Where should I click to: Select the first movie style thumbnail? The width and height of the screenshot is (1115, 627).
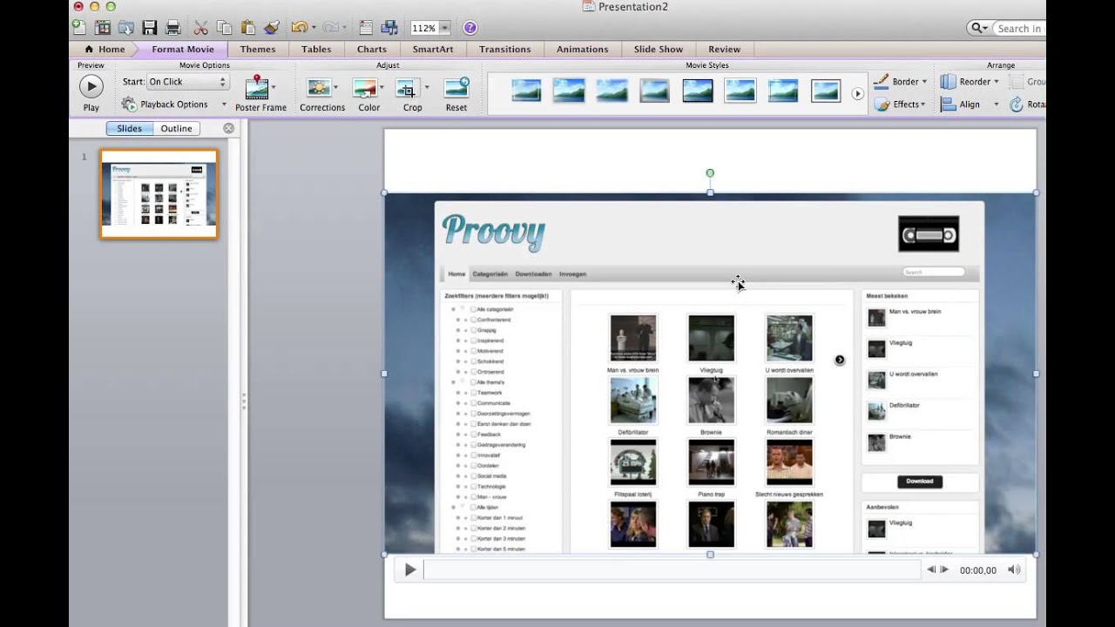coord(526,91)
